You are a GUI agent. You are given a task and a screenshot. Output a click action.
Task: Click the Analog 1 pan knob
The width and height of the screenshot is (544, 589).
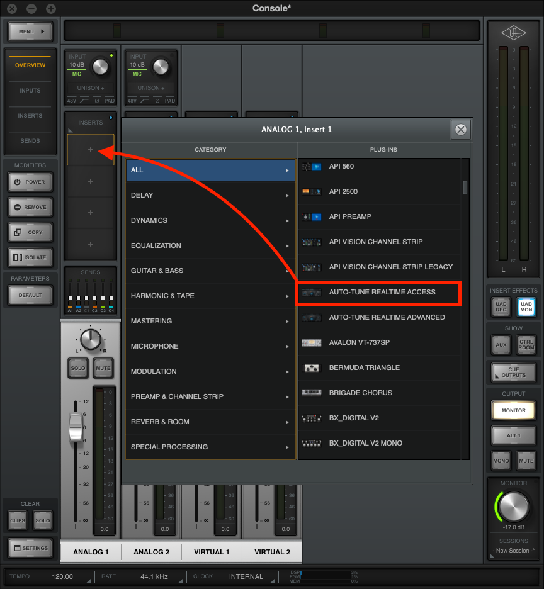click(91, 340)
